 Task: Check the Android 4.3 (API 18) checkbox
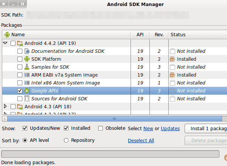(x=13, y=107)
